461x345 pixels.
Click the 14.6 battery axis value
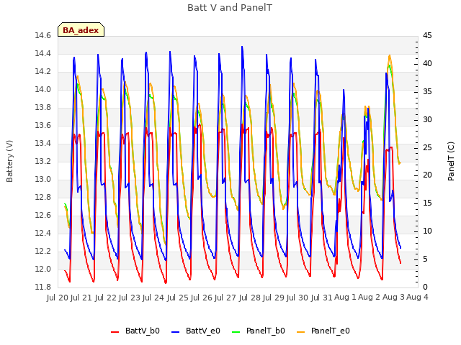43,36
